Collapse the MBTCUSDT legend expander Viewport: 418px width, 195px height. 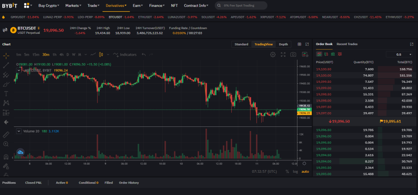click(19, 70)
